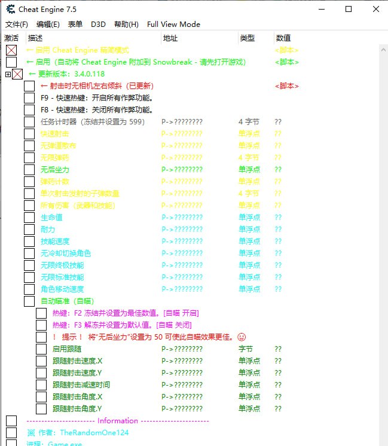Activate the 无后坐力 checkbox
Image resolution: width=388 pixels, height=446 pixels.
point(29,170)
